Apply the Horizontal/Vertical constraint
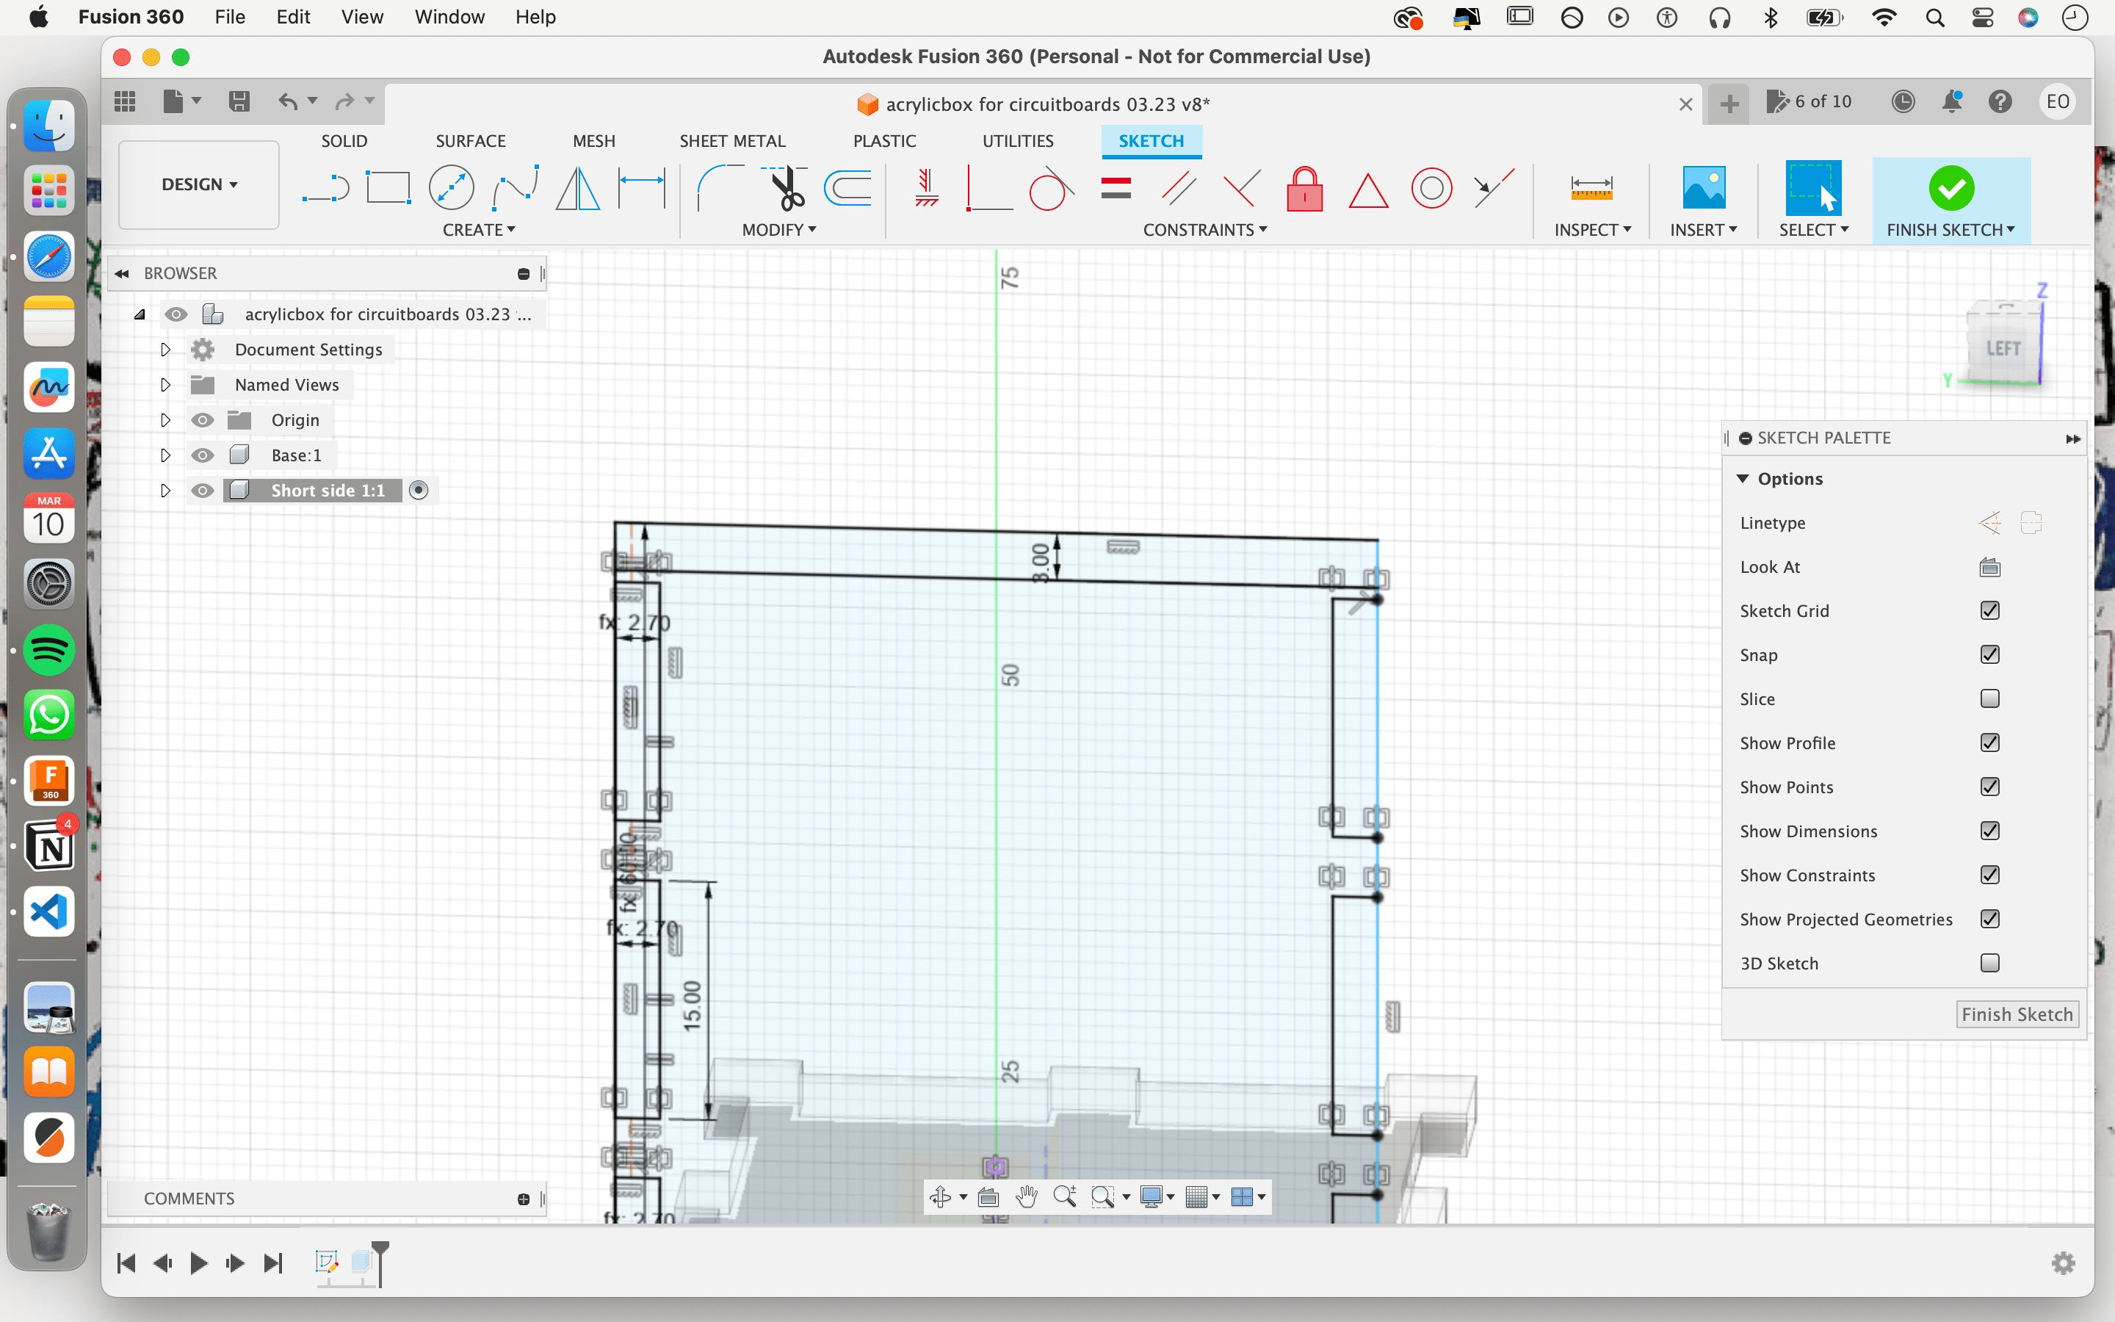Screen dimensions: 2115x1322 926,188
